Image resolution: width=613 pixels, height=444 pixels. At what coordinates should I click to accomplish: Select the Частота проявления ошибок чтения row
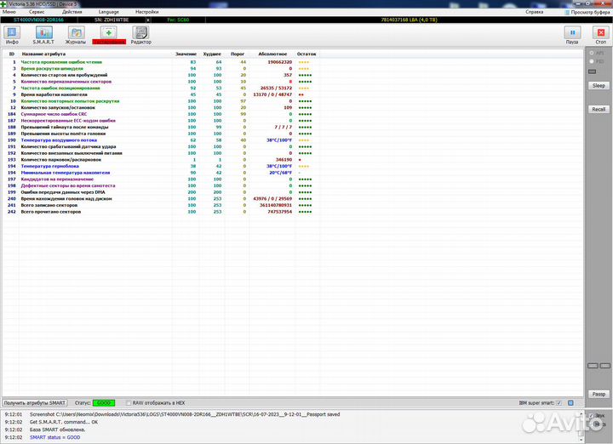(163, 62)
